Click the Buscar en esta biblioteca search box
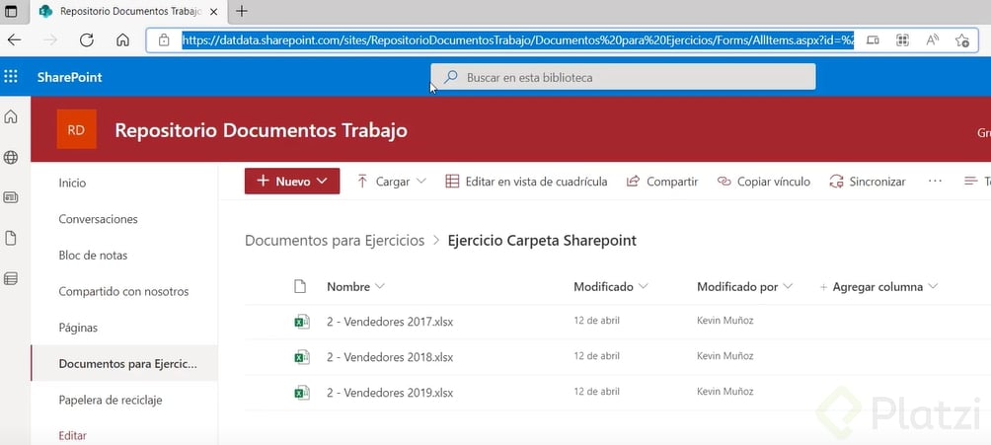Image resolution: width=991 pixels, height=445 pixels. click(623, 77)
